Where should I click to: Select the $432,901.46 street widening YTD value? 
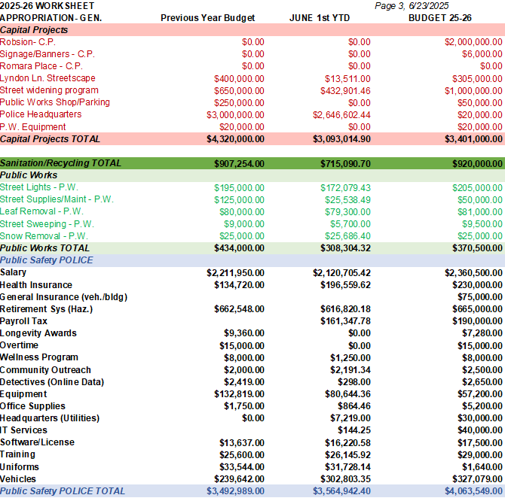(x=345, y=91)
